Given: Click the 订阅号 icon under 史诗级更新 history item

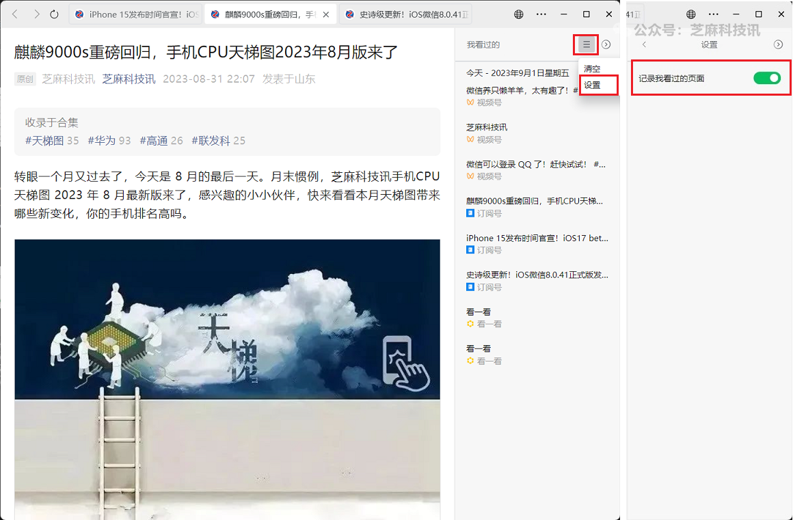Looking at the screenshot, I should [470, 287].
